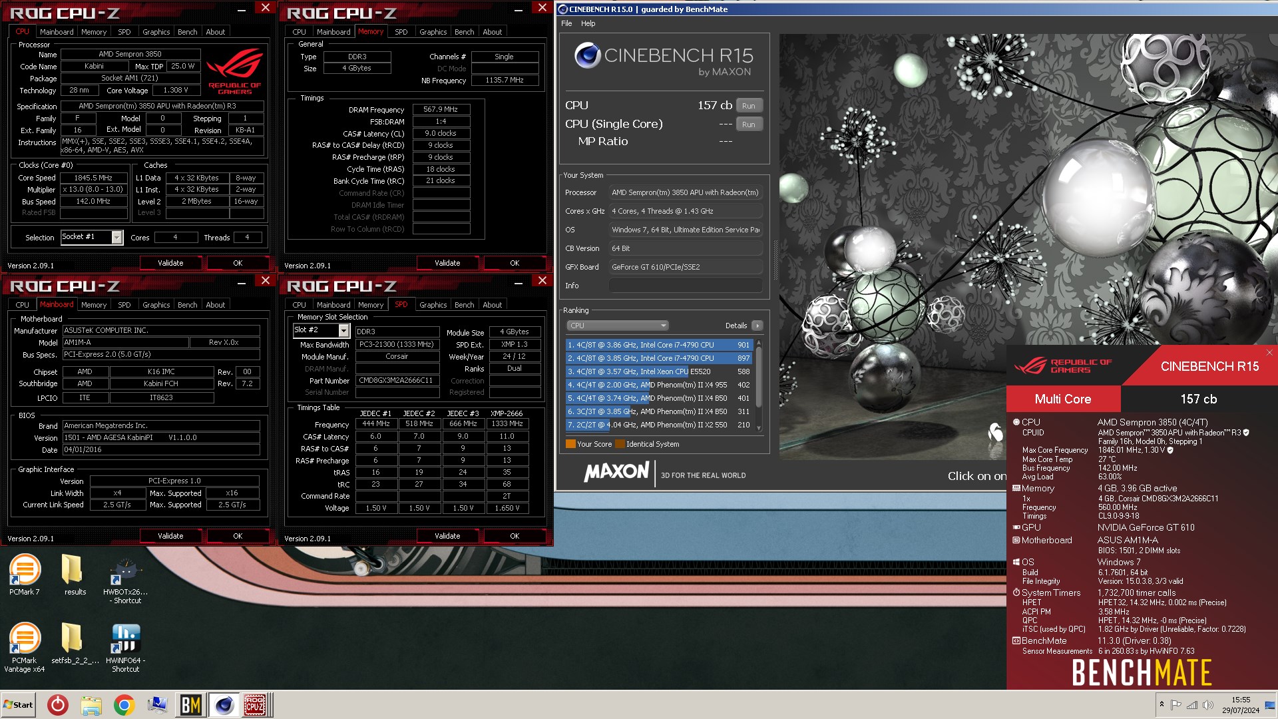The image size is (1278, 719).
Task: Switch to BenchMate taskbar button
Action: pos(191,705)
